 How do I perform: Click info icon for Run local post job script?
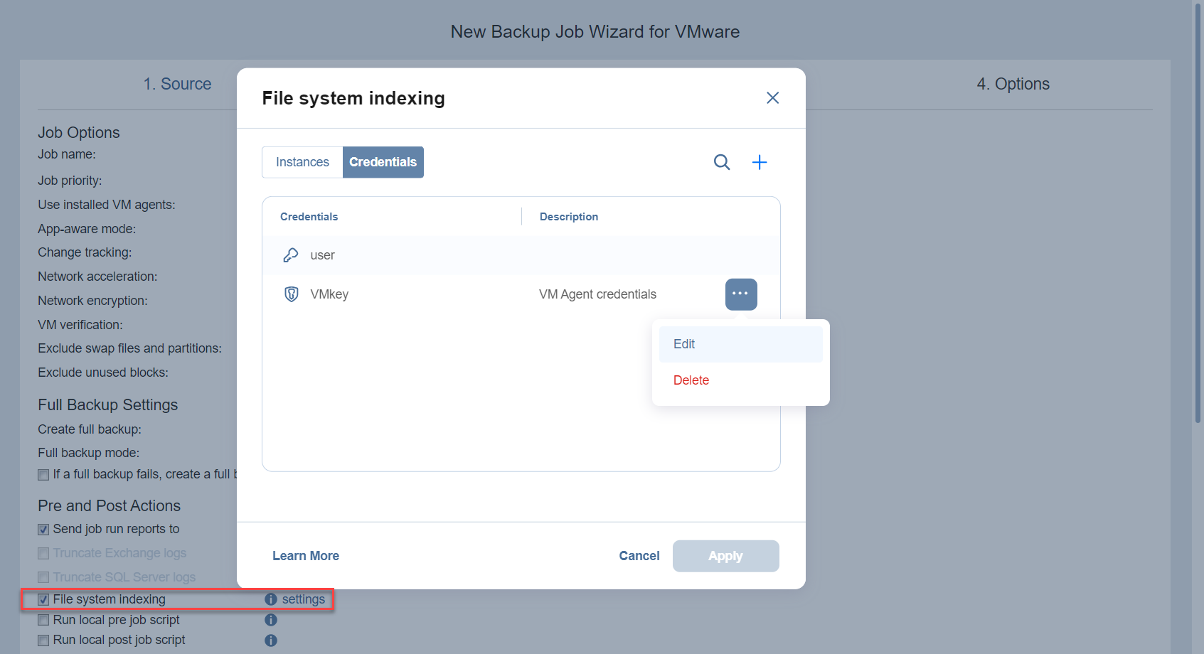tap(271, 640)
